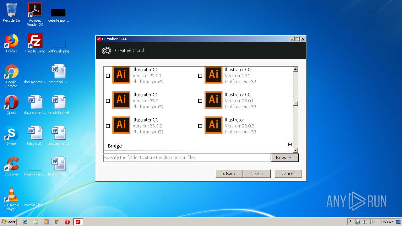
Task: Select the downsubscri... document desktop file
Action: pyautogui.click(x=35, y=105)
